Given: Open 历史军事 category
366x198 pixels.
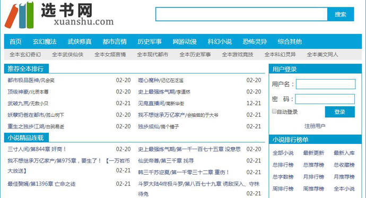Looking at the screenshot, I should [150, 41].
